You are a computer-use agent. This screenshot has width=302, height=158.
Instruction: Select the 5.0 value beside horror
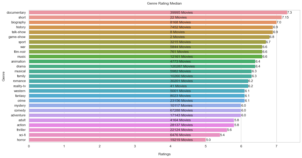pyautogui.click(x=208, y=140)
